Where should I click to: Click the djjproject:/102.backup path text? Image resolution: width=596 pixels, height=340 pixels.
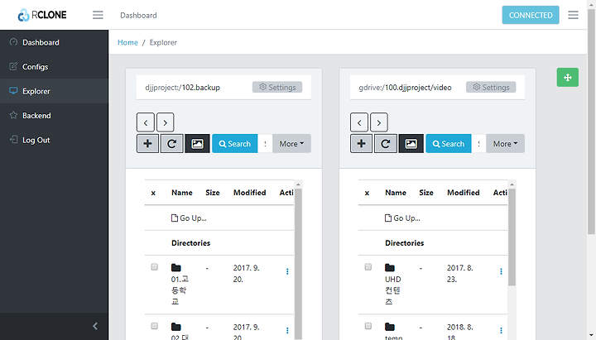tap(182, 88)
